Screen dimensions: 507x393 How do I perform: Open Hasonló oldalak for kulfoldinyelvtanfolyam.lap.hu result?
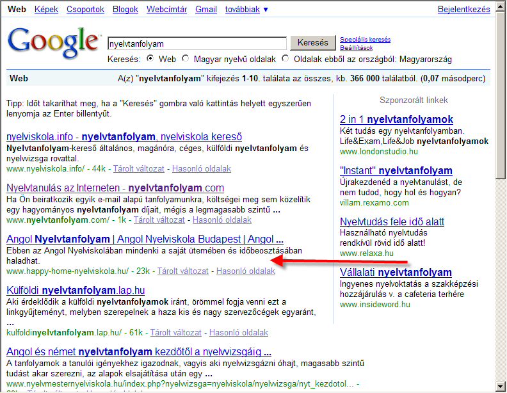click(239, 333)
